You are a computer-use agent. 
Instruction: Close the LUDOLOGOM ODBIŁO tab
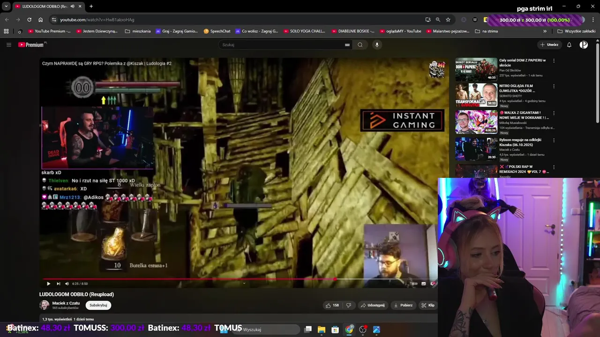[80, 6]
